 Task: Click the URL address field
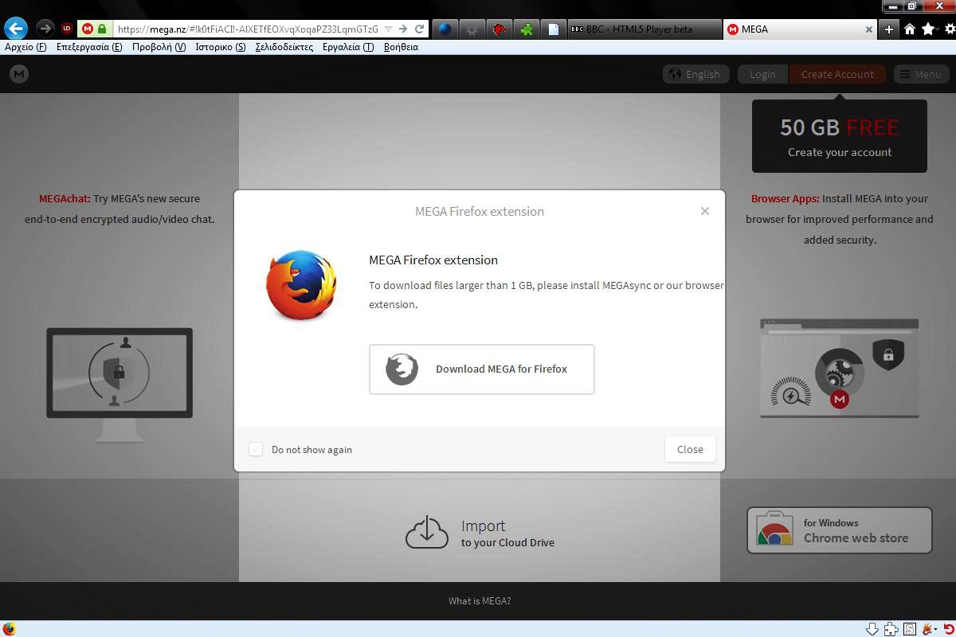(x=247, y=29)
